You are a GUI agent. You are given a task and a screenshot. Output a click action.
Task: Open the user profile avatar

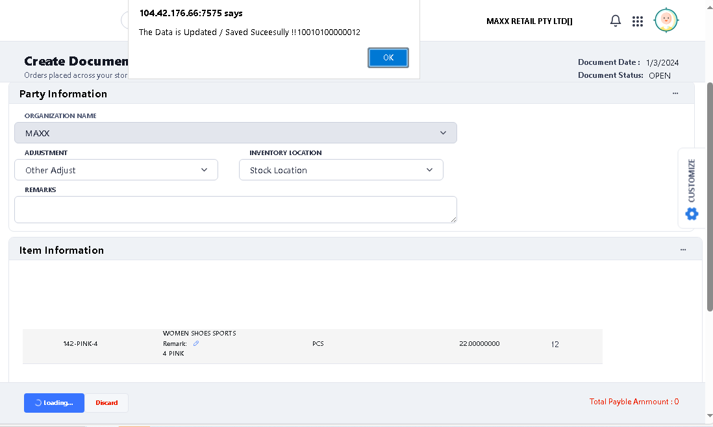coord(666,20)
